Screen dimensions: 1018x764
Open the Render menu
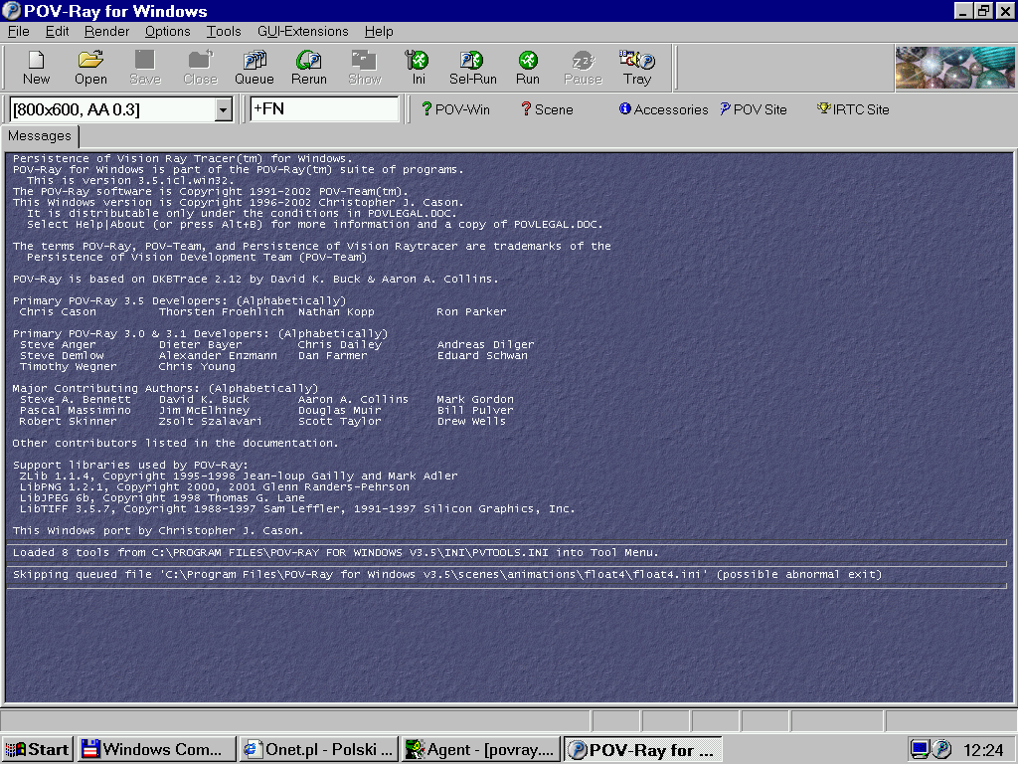[x=106, y=31]
